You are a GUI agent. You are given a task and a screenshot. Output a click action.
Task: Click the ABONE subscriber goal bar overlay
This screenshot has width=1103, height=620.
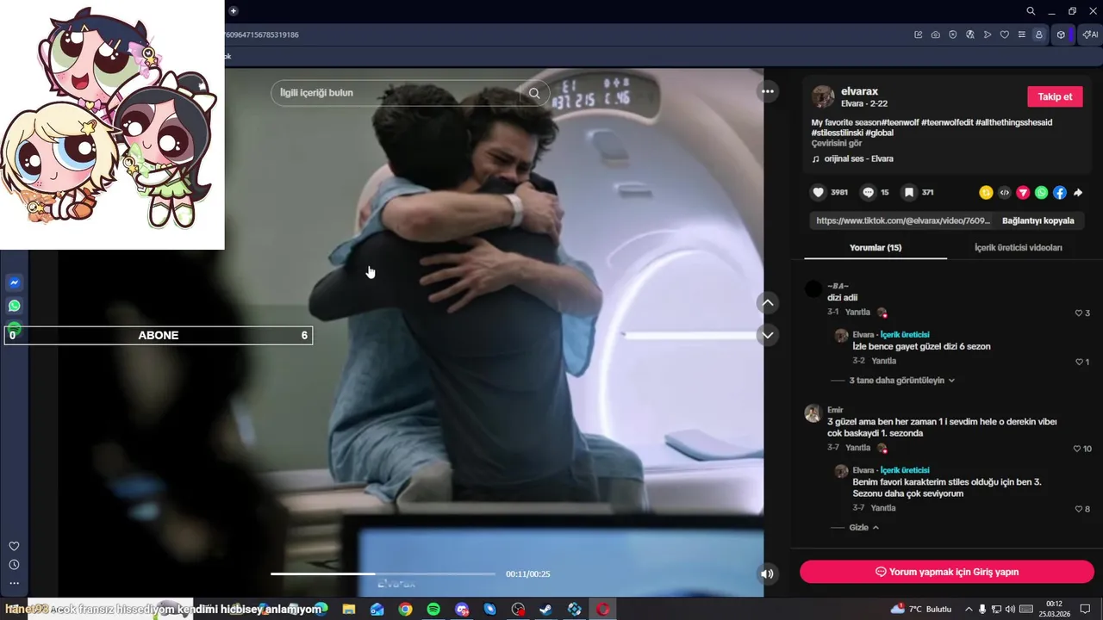pyautogui.click(x=159, y=336)
